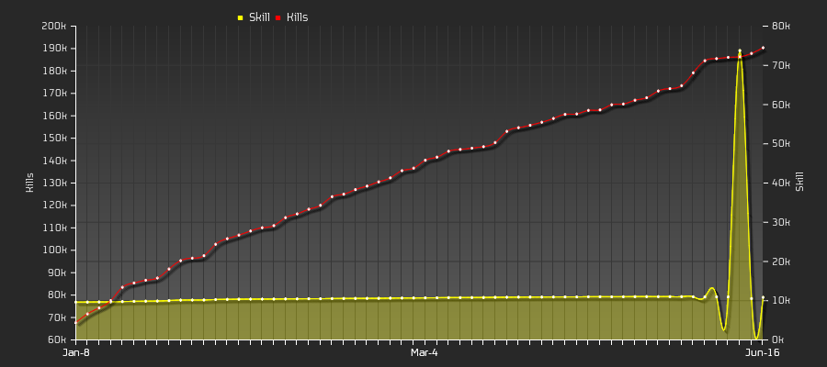Screen dimensions: 827x367
Task: Click the 100k label on the Kills axis
Action: (53, 250)
